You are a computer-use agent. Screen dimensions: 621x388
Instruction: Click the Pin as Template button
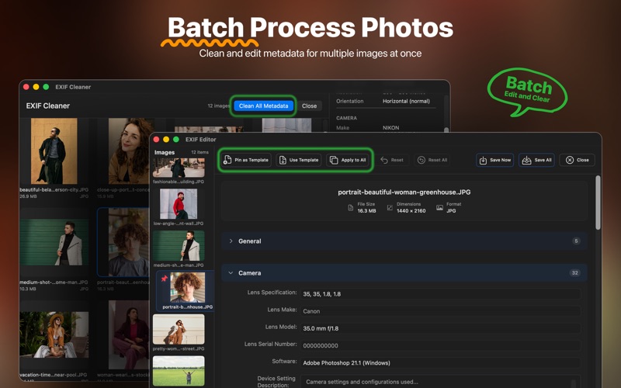pyautogui.click(x=245, y=160)
